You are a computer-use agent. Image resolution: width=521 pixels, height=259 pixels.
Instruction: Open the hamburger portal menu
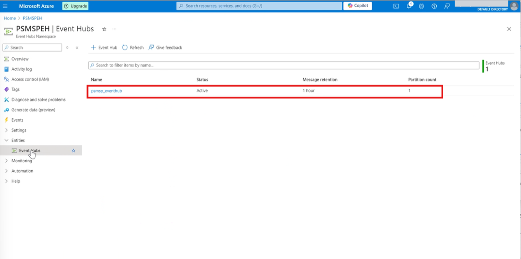5,6
